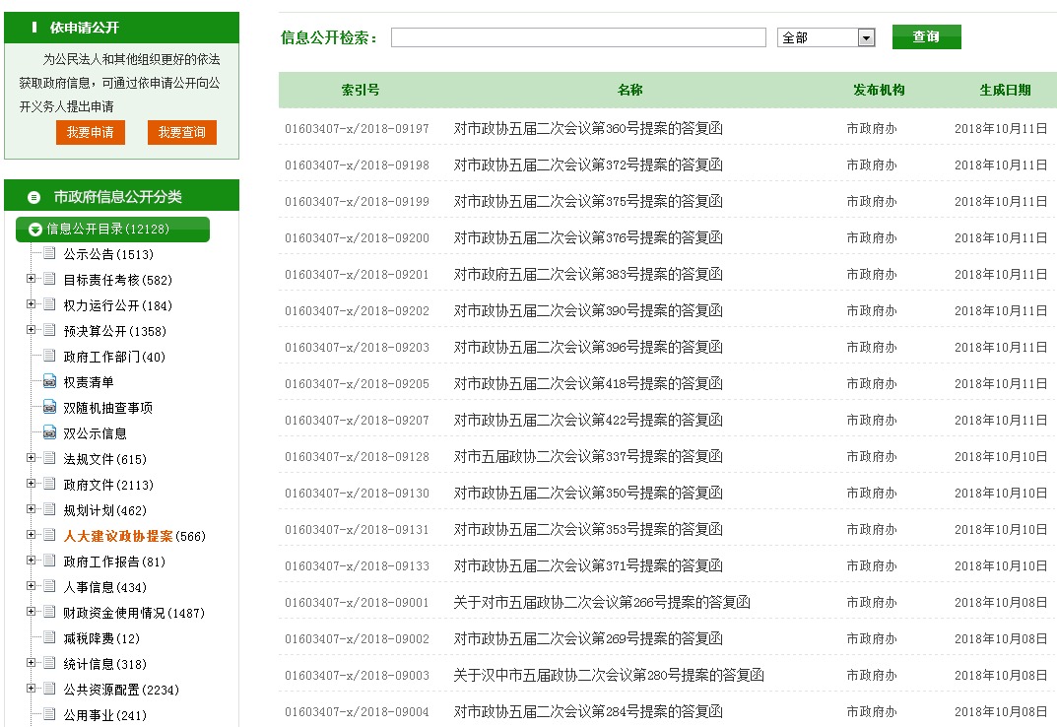Select 人大建议政协提案 in the category tree

coord(117,536)
